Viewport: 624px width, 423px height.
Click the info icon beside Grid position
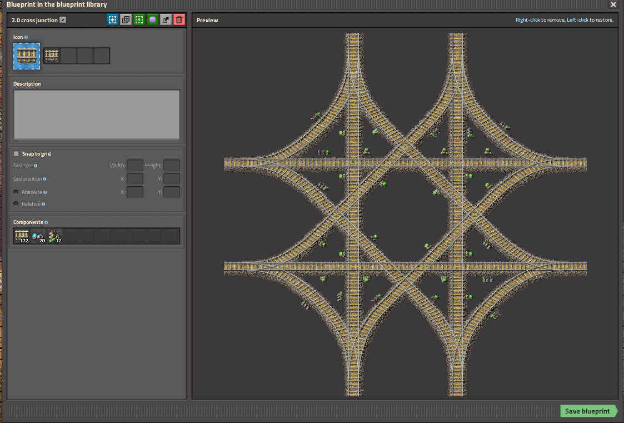click(44, 179)
